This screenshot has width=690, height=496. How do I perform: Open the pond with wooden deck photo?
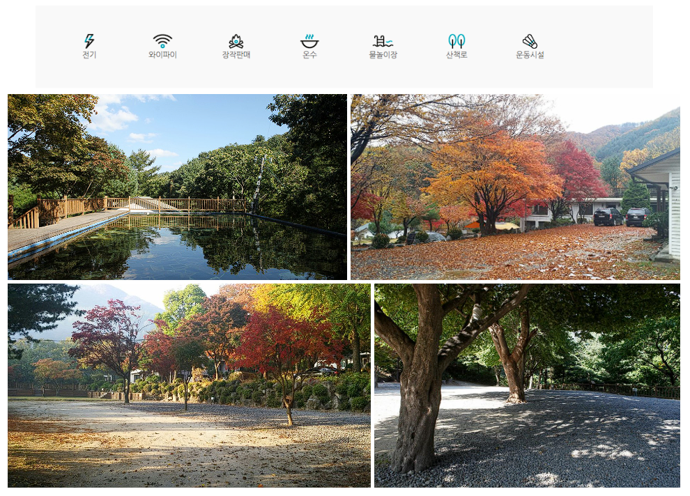tap(177, 187)
